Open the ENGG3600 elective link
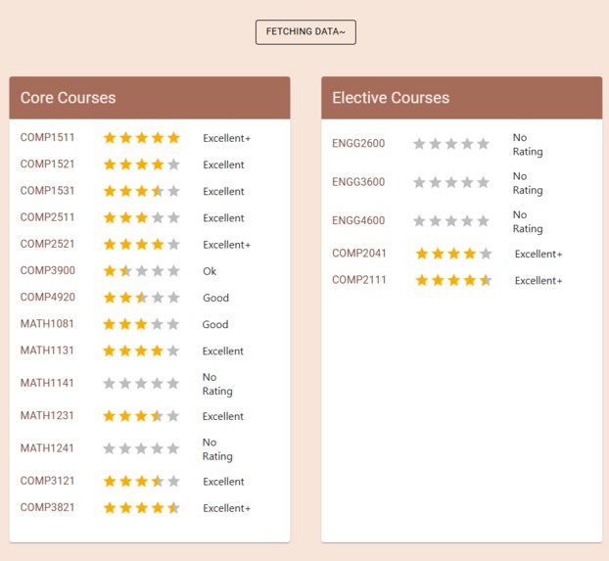609x561 pixels. click(x=358, y=182)
